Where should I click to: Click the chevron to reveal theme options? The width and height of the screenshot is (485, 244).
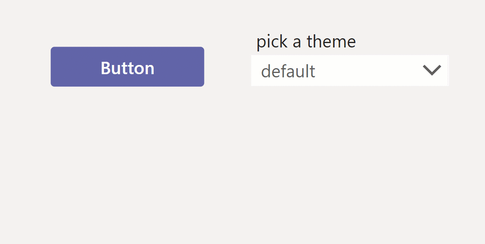coord(432,70)
